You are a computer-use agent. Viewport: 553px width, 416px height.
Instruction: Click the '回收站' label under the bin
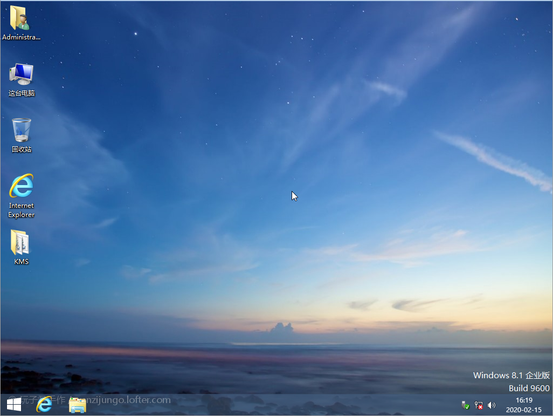[22, 149]
